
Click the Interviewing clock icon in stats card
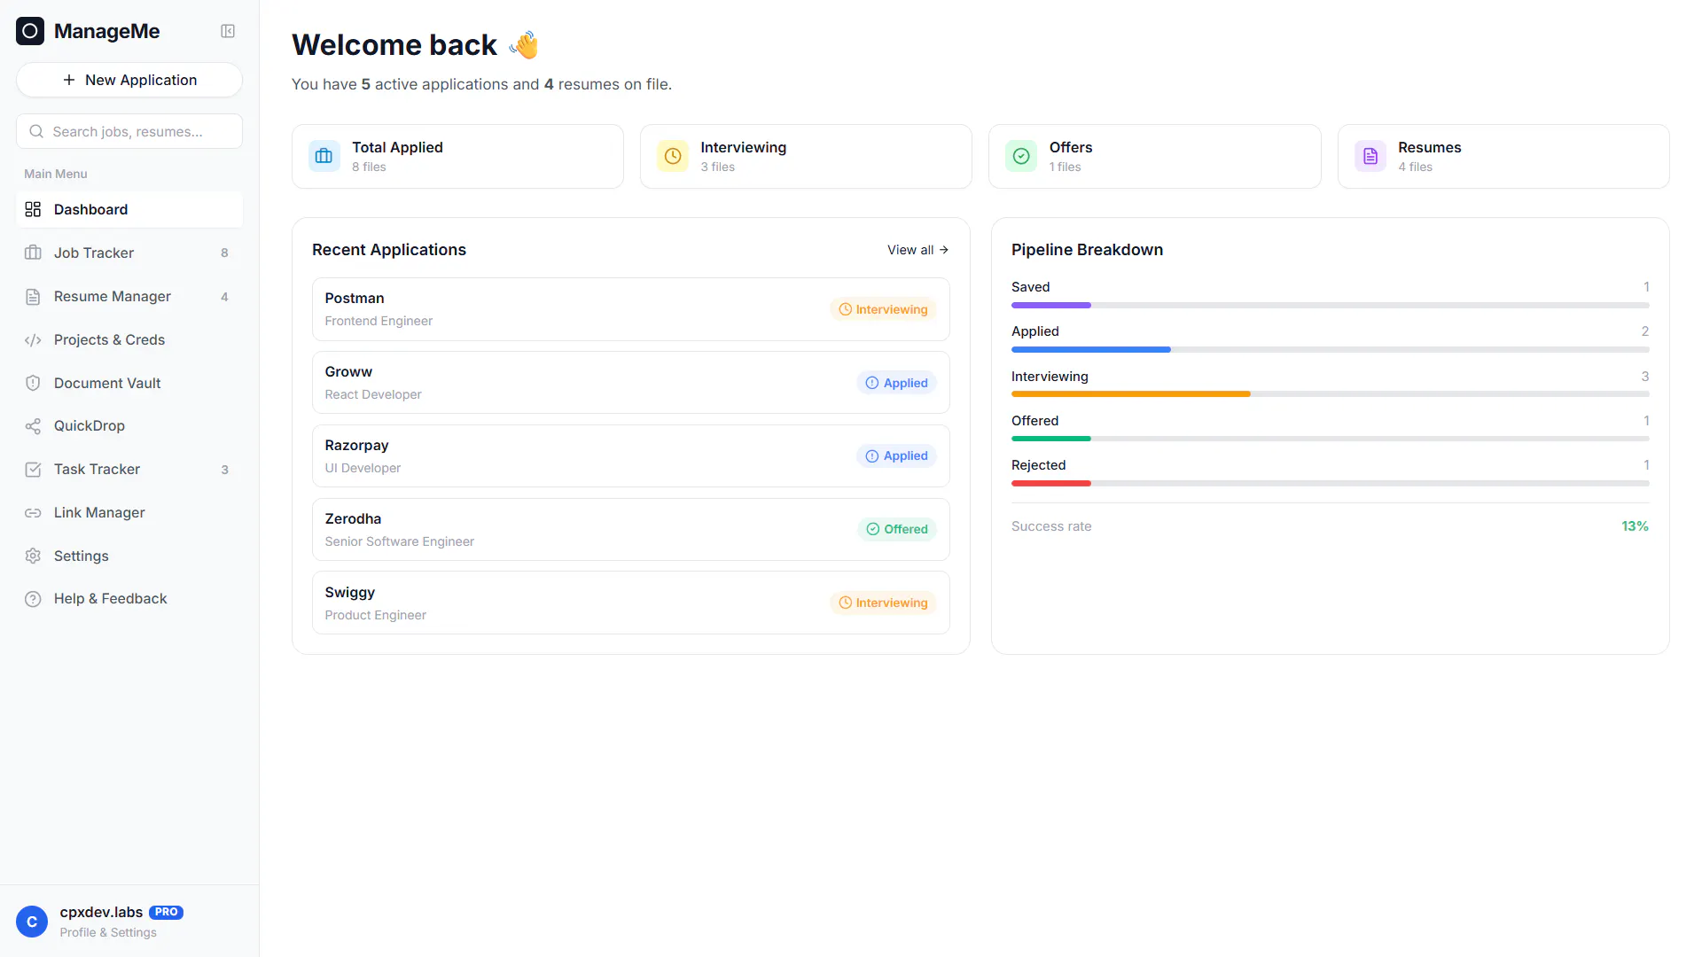[x=673, y=156]
